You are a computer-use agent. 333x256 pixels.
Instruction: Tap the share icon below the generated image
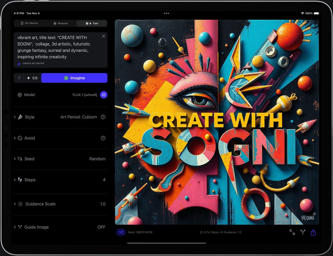(313, 233)
